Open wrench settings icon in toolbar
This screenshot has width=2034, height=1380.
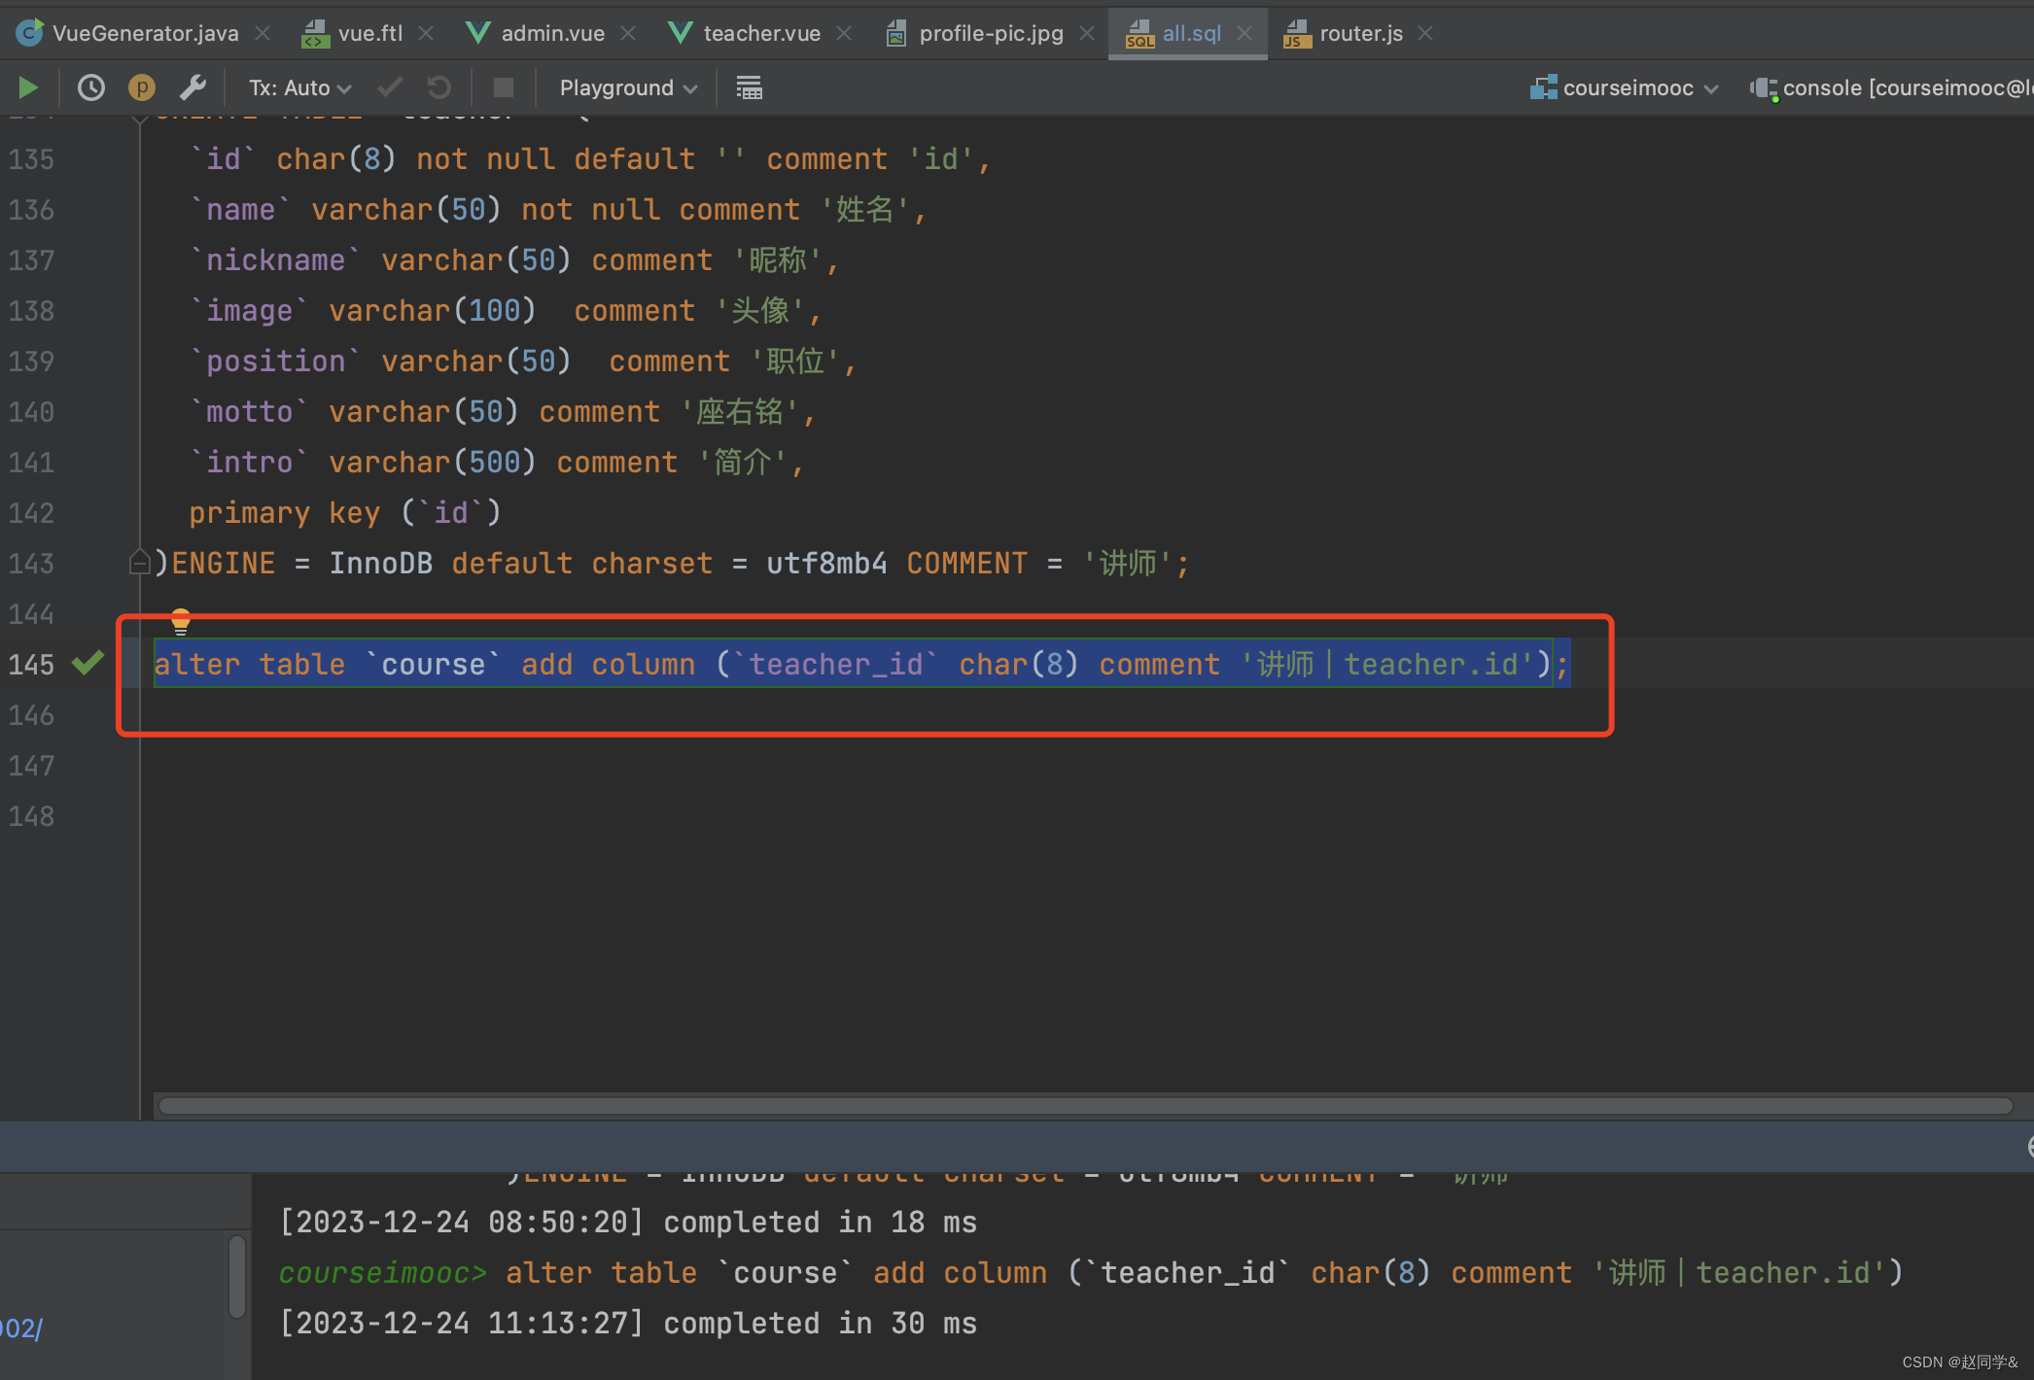point(193,88)
